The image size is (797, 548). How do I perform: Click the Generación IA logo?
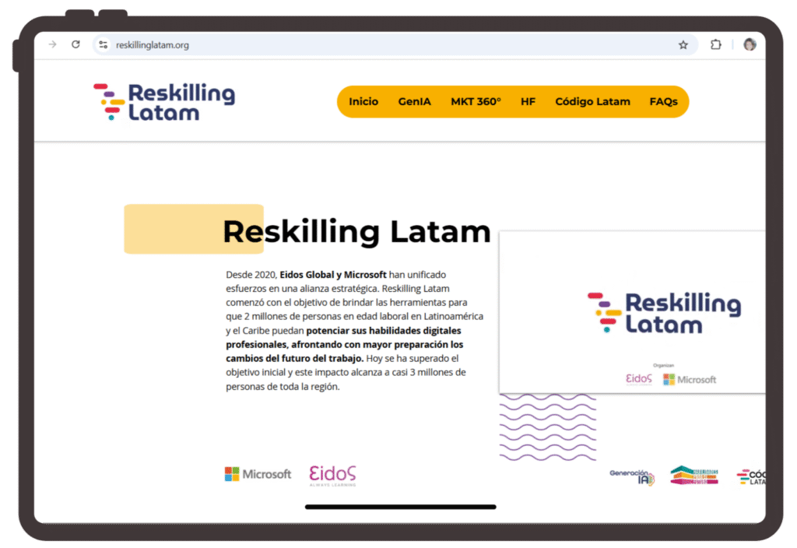coord(632,477)
